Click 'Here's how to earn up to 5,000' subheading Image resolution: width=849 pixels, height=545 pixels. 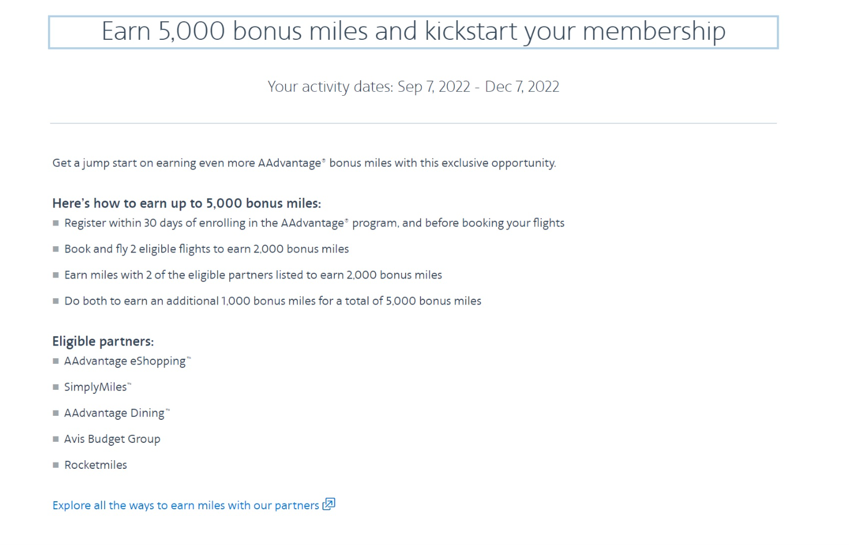(x=187, y=203)
